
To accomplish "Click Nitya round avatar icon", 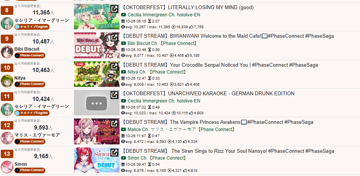I will tap(7, 81).
